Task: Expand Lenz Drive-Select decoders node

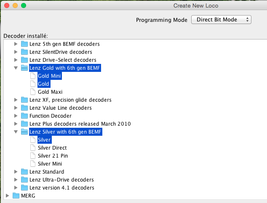Action: (x=16, y=60)
